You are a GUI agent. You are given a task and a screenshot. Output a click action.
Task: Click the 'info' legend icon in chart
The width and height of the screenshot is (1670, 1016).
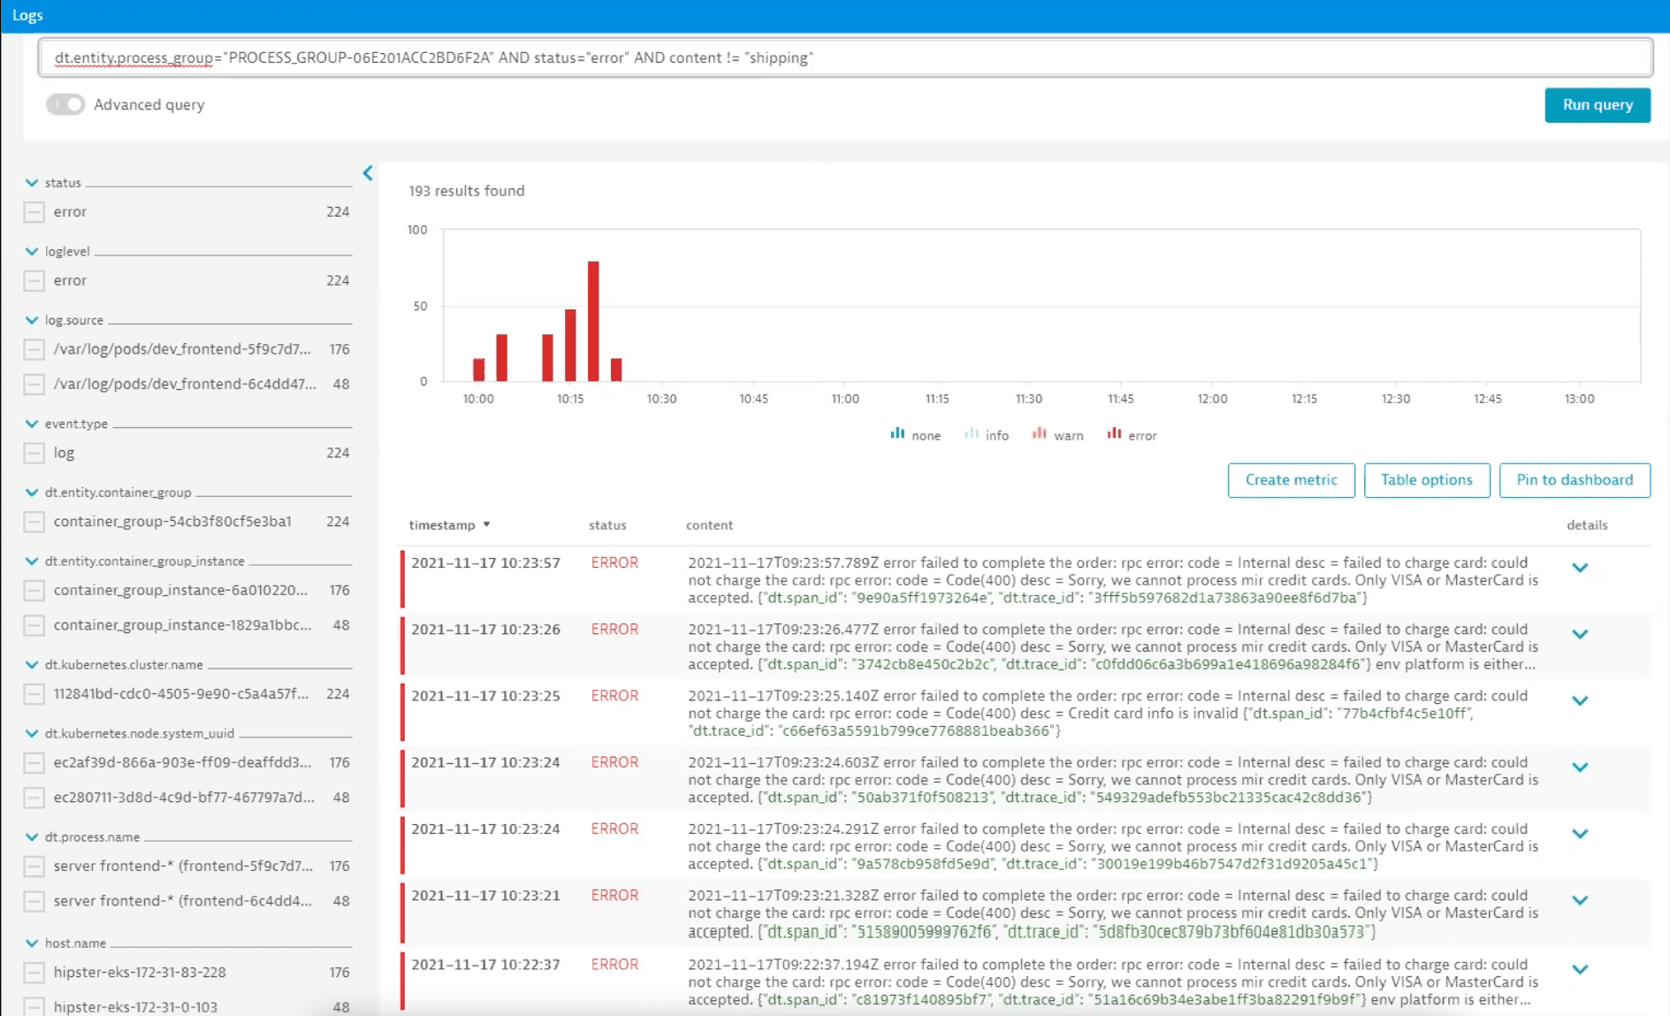tap(972, 434)
